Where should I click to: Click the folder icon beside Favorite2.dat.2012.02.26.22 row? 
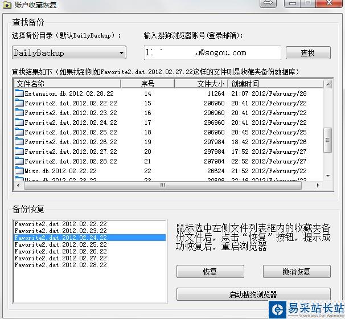19,142
